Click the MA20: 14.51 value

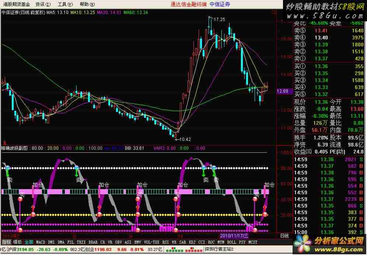[109, 13]
